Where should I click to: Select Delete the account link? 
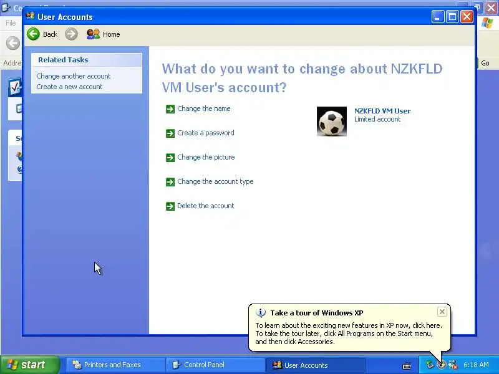[206, 206]
